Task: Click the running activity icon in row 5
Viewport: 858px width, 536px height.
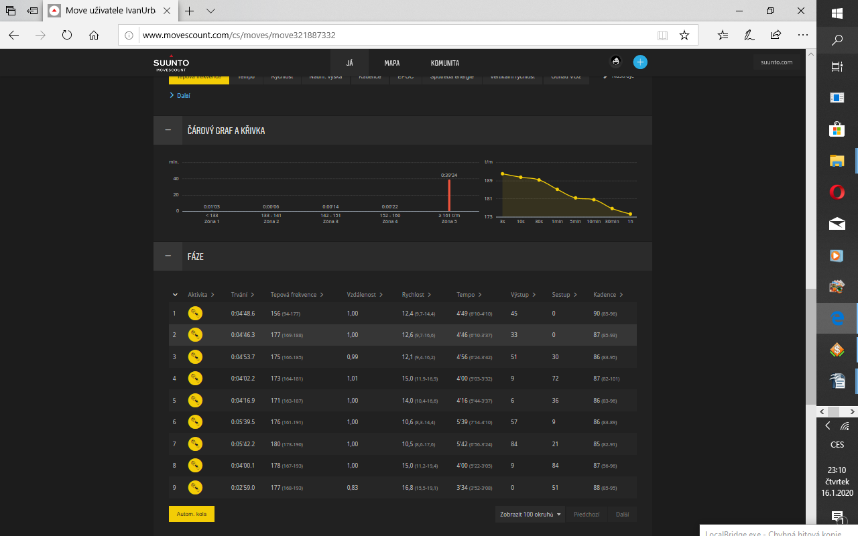Action: pyautogui.click(x=195, y=401)
